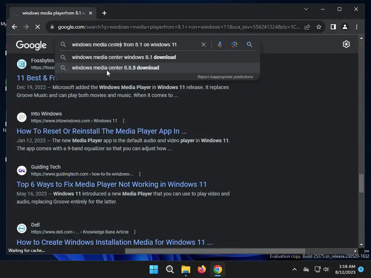Click the OneDrive cloud tray icon
Viewport: 371px width, 278px height.
(x=306, y=269)
